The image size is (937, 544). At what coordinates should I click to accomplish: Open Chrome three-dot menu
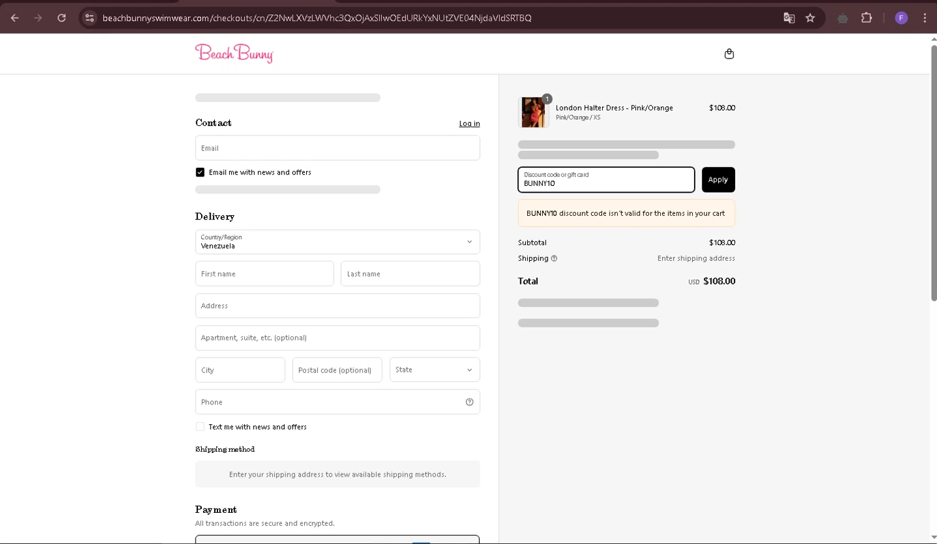925,18
